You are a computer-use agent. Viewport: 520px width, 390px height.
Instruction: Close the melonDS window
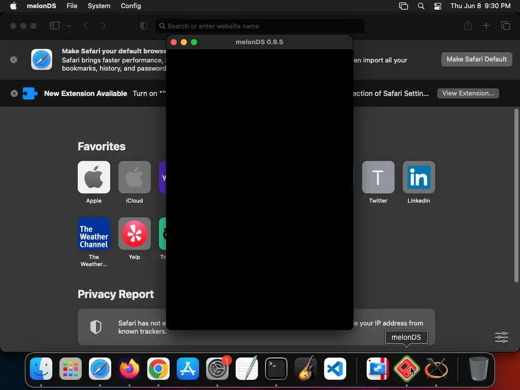coord(174,42)
